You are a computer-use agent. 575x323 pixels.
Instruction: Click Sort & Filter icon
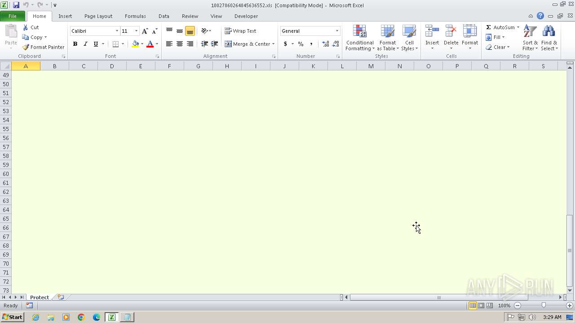pos(530,31)
